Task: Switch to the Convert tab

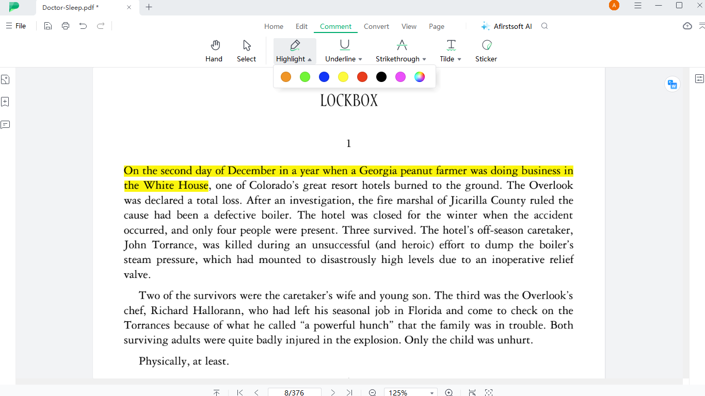Action: pyautogui.click(x=376, y=26)
